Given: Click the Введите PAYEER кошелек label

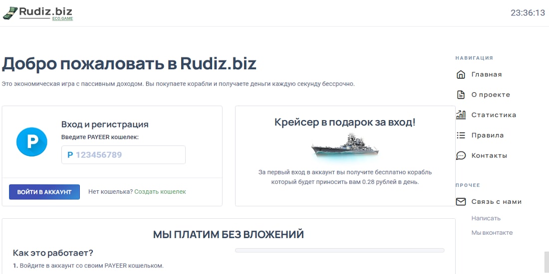Looking at the screenshot, I should tap(100, 137).
